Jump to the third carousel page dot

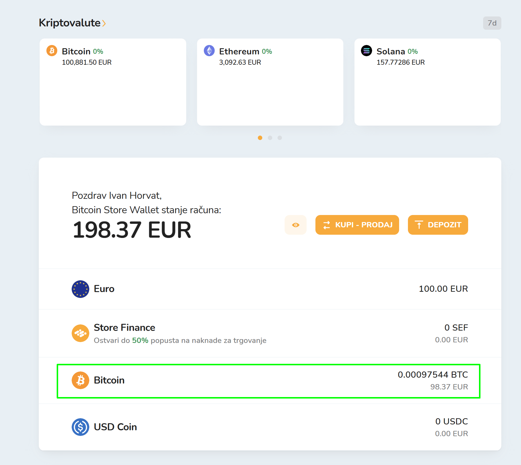click(x=280, y=138)
